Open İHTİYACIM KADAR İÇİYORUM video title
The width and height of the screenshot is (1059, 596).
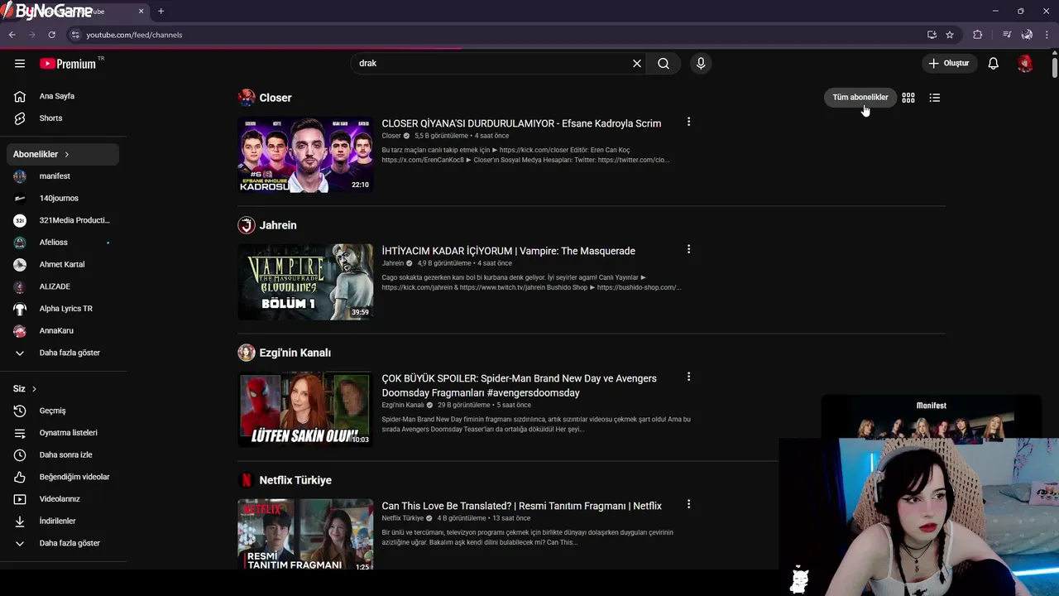[x=508, y=251]
